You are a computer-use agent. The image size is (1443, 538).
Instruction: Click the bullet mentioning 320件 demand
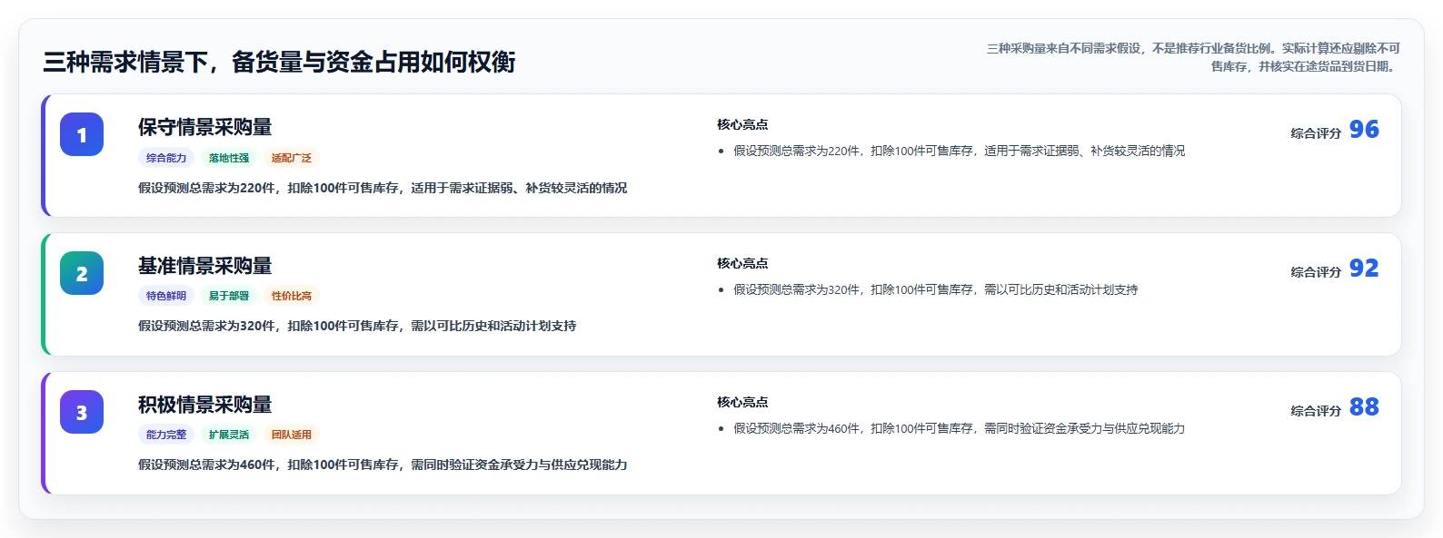(935, 289)
